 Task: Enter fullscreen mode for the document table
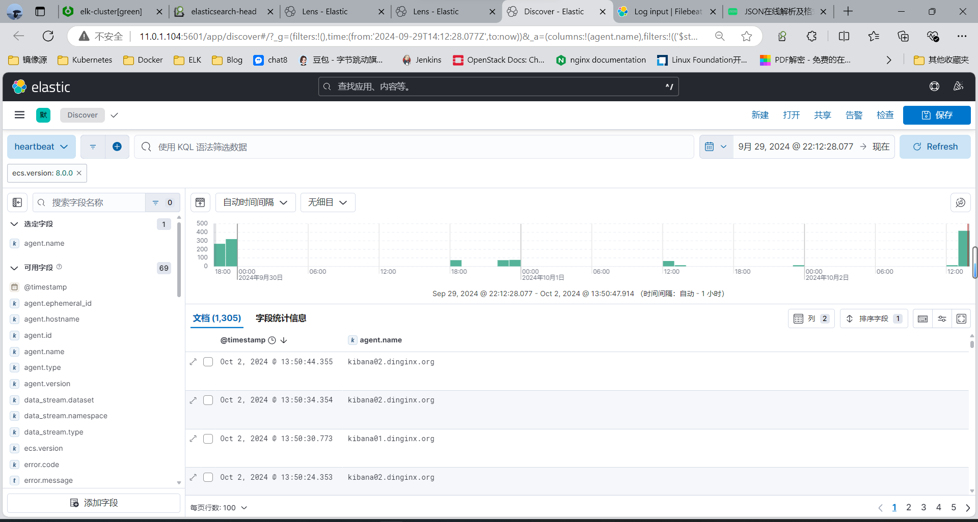(961, 318)
